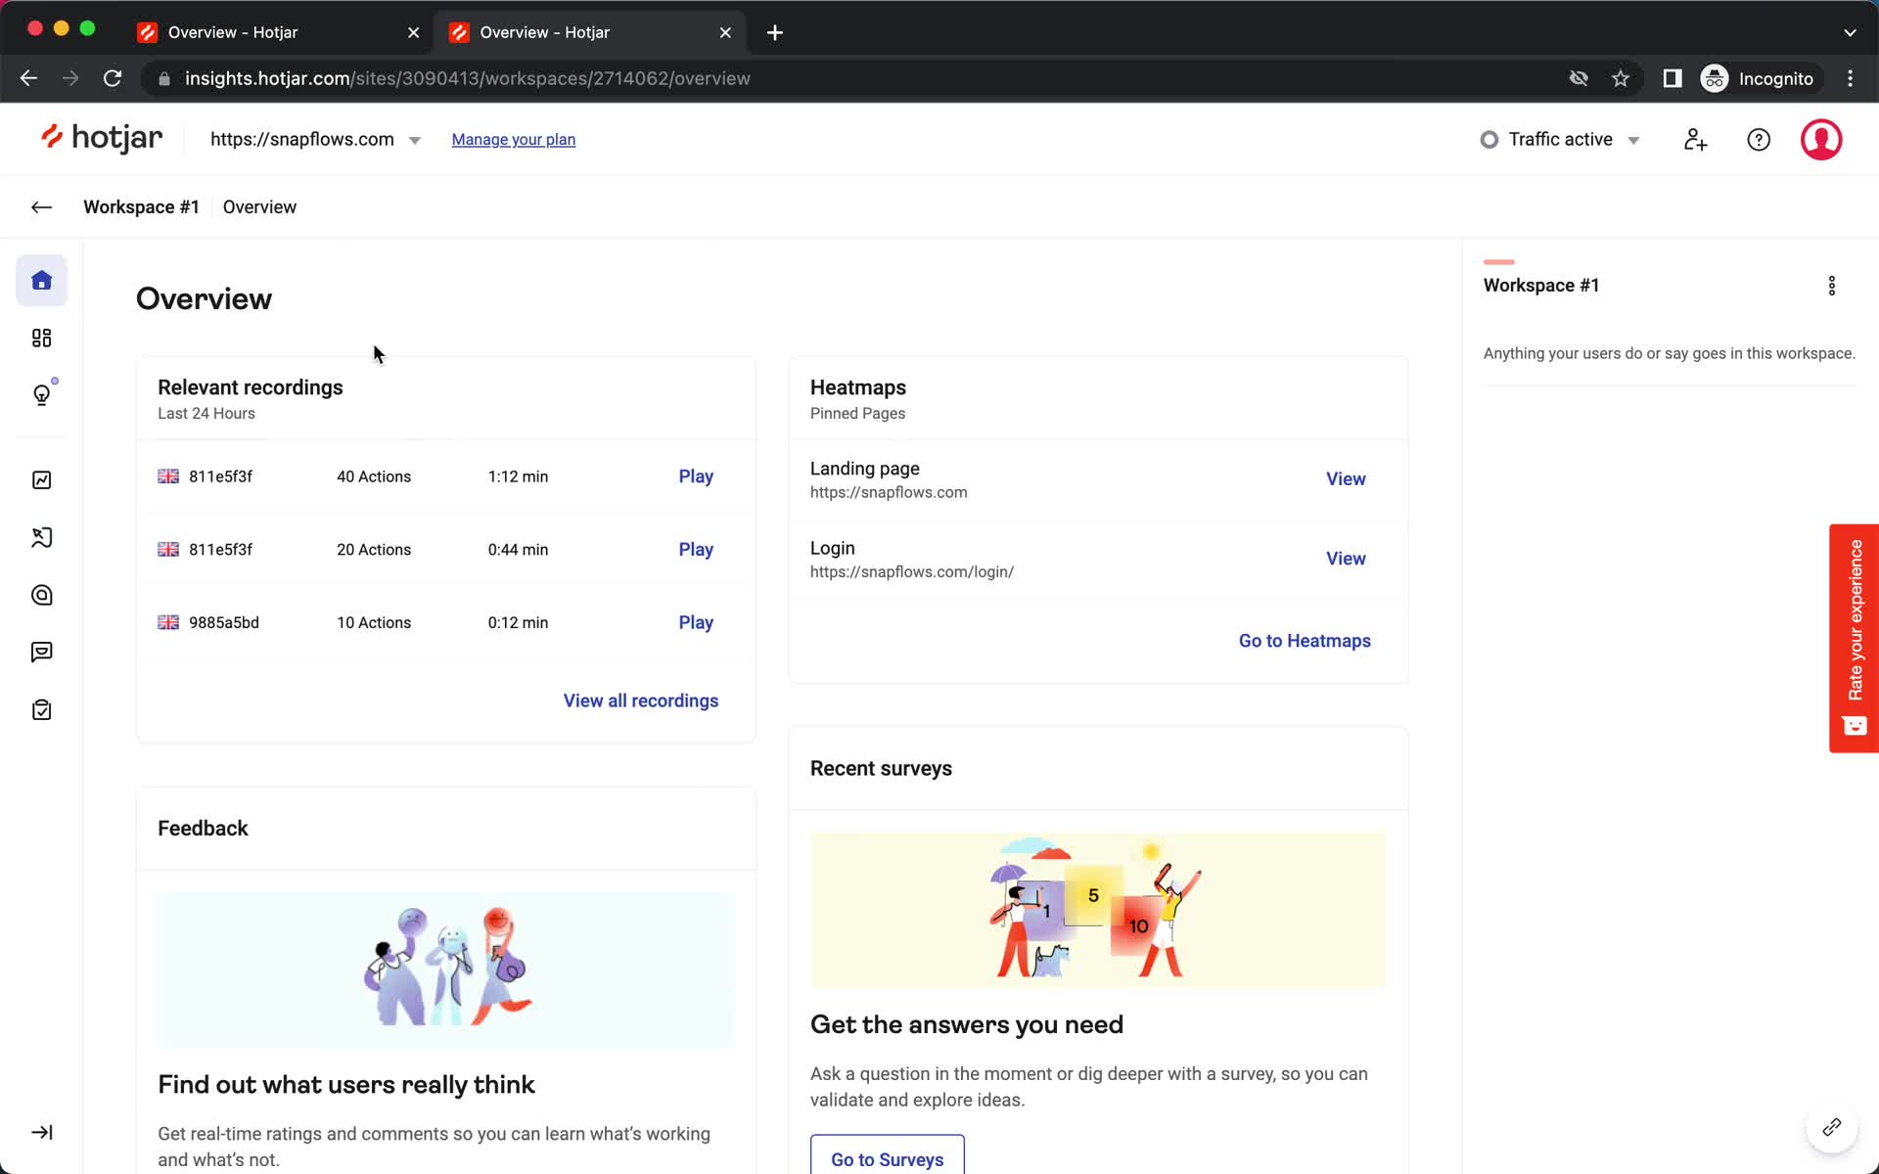
Task: Click the Hotjar home dashboard icon
Action: tap(42, 280)
